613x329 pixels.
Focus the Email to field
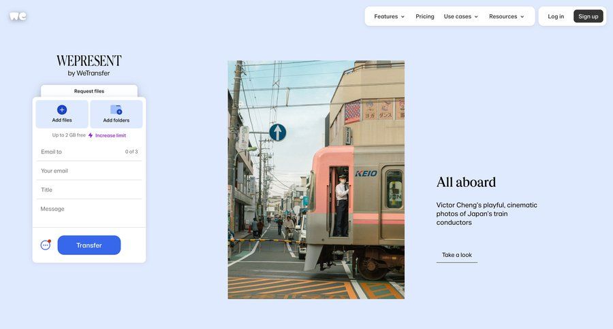click(89, 152)
